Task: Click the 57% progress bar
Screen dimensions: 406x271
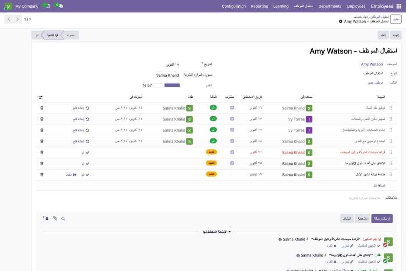Action: click(166, 85)
